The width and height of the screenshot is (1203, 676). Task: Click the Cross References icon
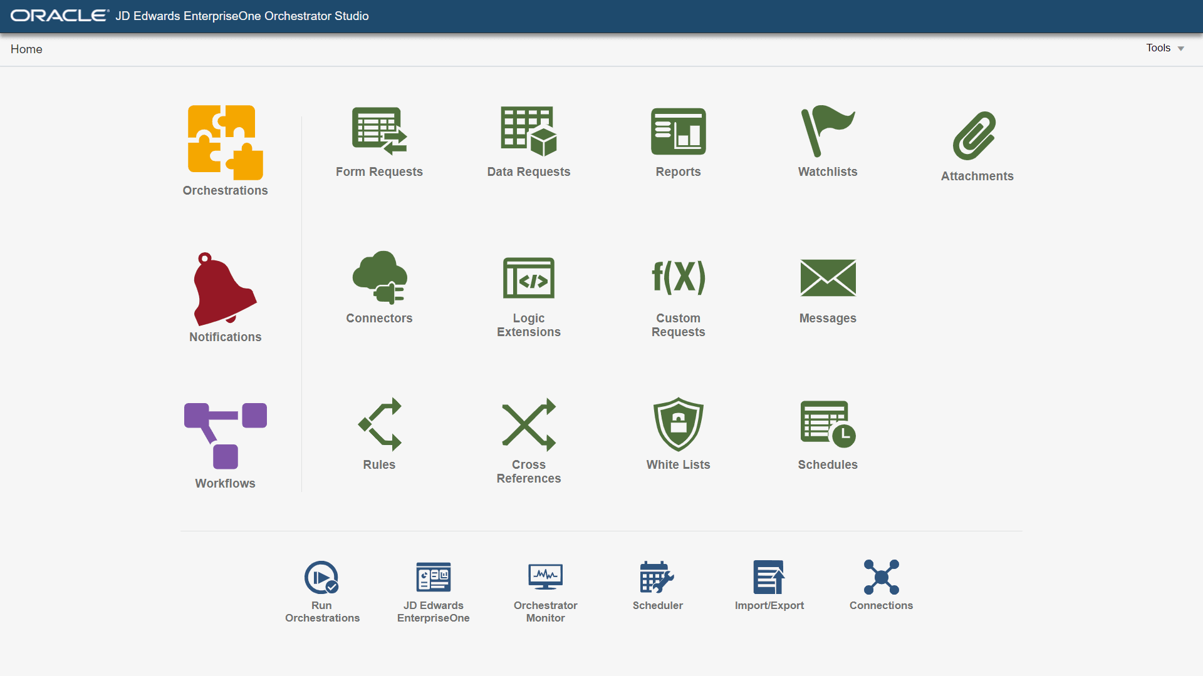coord(528,424)
